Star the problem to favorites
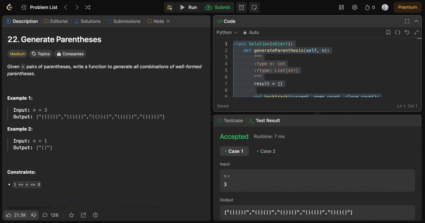This screenshot has width=425, height=223. click(x=71, y=215)
